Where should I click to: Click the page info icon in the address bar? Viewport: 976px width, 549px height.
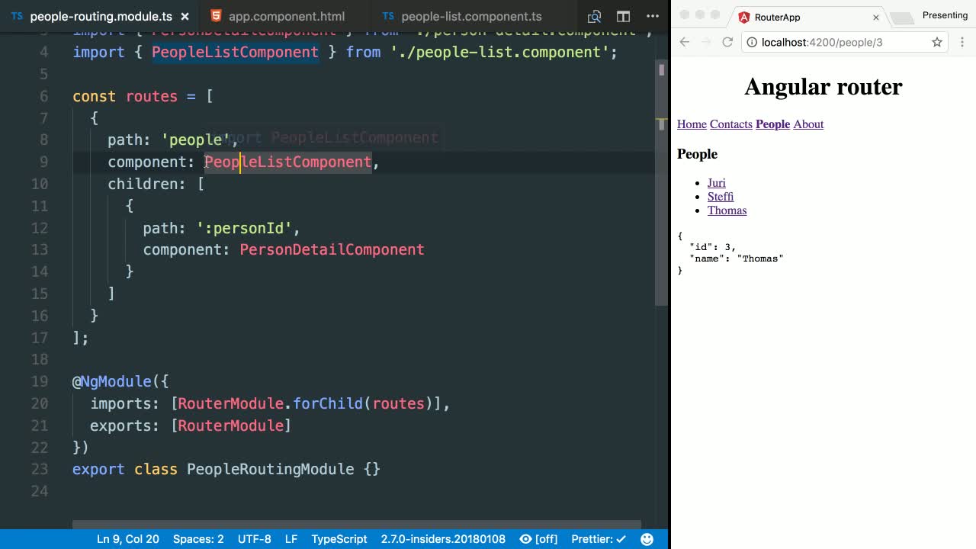pyautogui.click(x=753, y=42)
